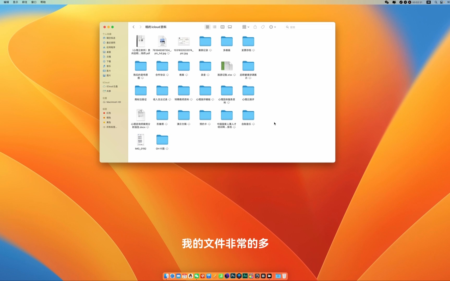Open WeChat from the Dock

(197, 276)
